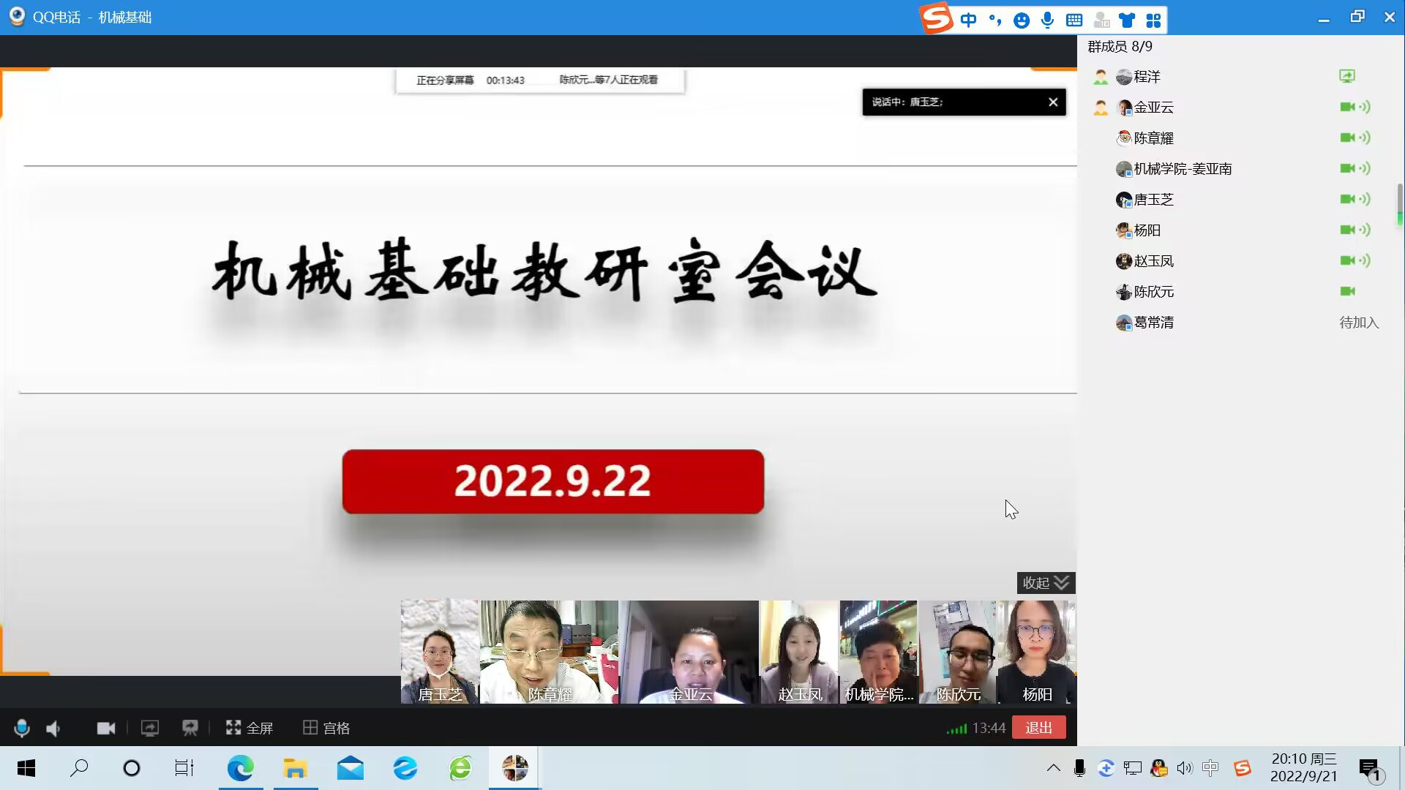
Task: Toggle the camera in call toolbar
Action: click(106, 728)
